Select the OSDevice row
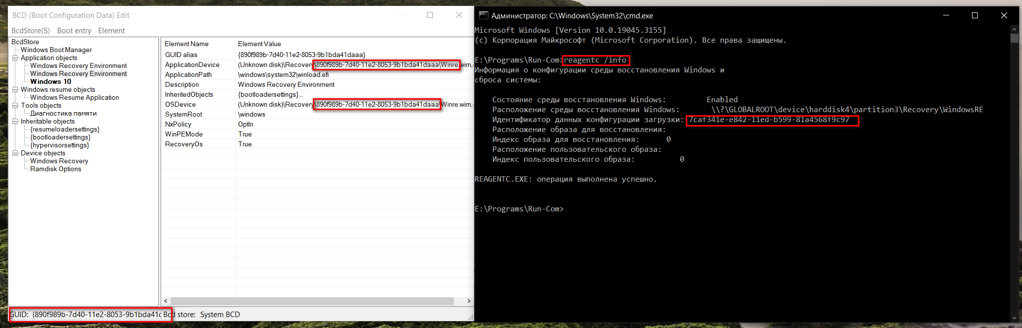The height and width of the screenshot is (328, 1022). [317, 104]
